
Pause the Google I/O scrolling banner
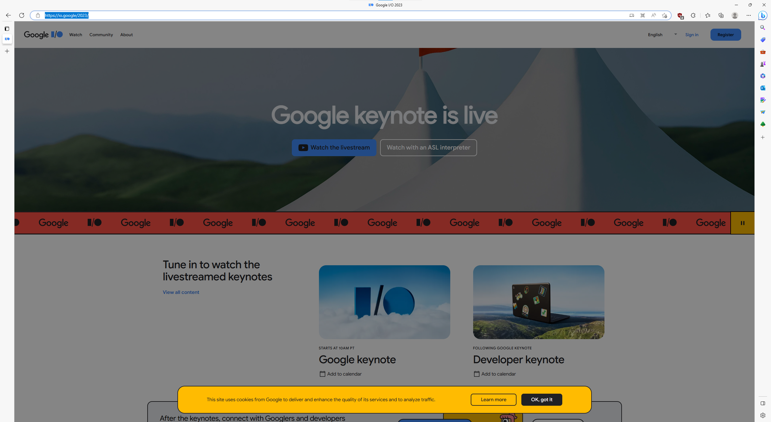point(743,223)
